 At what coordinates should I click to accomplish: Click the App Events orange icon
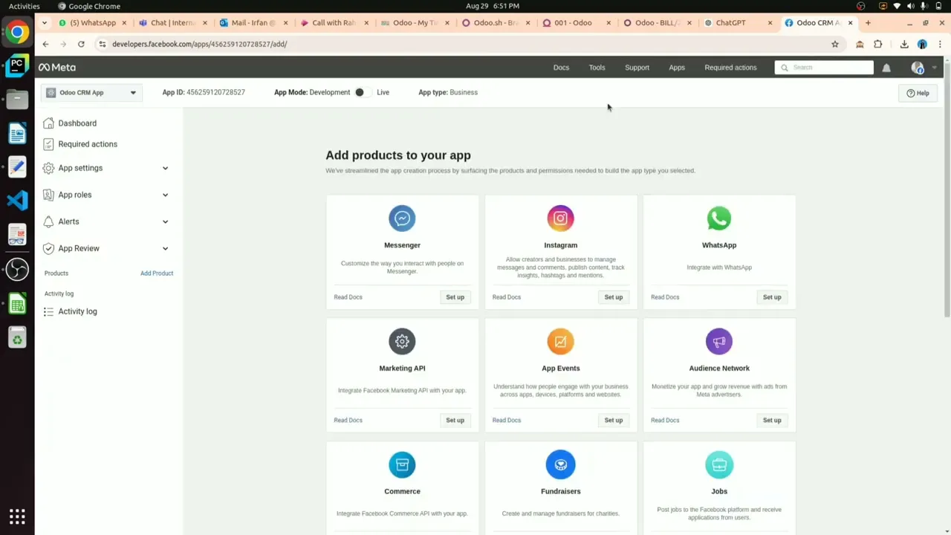(560, 342)
